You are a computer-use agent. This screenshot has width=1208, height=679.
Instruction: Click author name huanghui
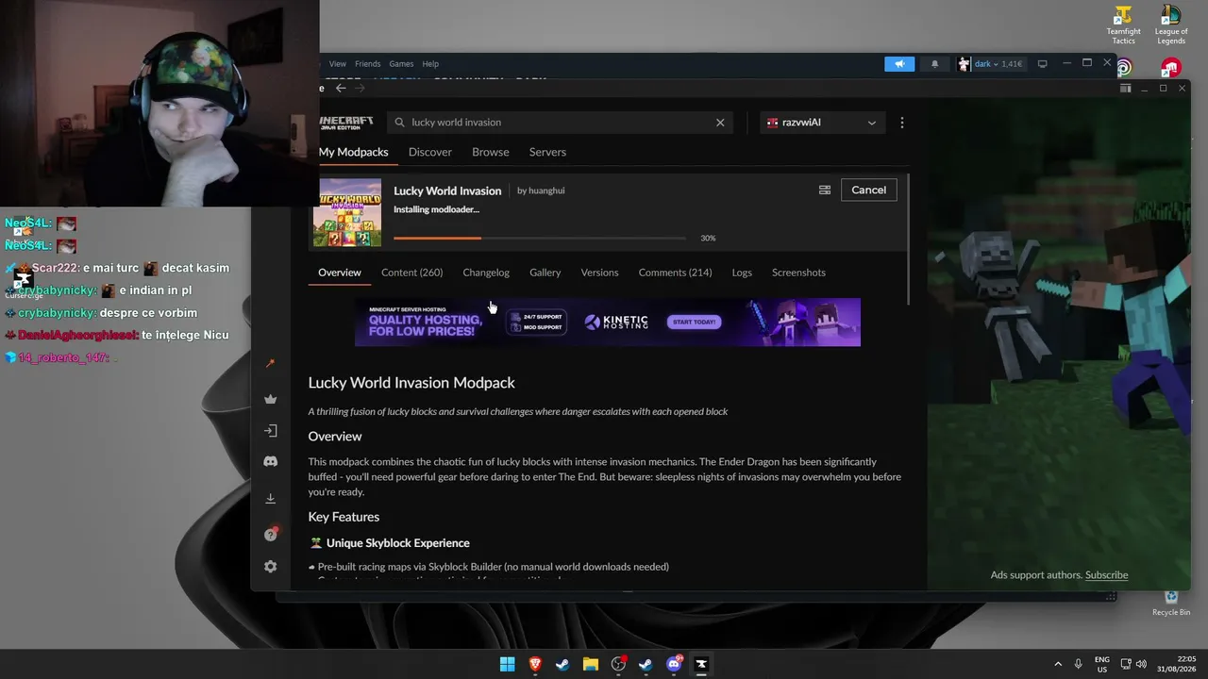click(546, 190)
